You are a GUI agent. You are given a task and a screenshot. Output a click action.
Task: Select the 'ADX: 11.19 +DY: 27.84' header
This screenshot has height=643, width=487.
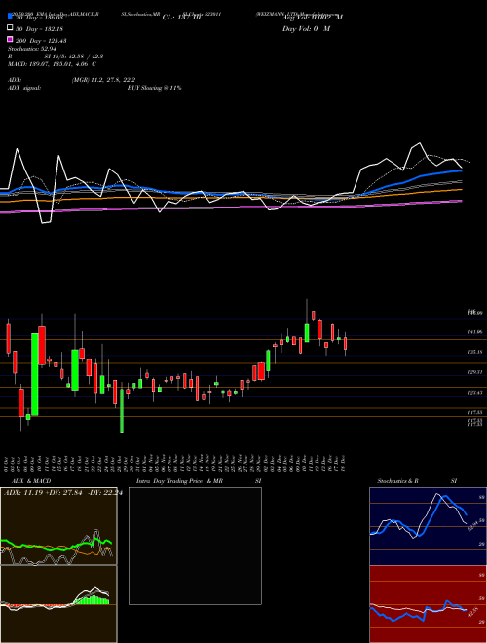tap(42, 493)
